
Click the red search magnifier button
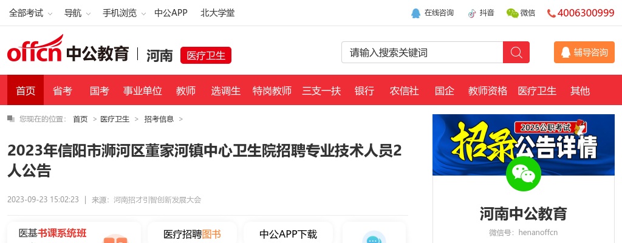point(516,52)
